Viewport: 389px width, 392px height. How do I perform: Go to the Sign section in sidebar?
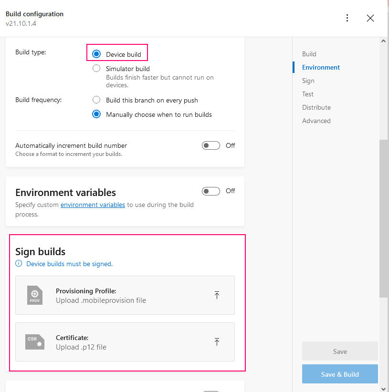point(308,81)
